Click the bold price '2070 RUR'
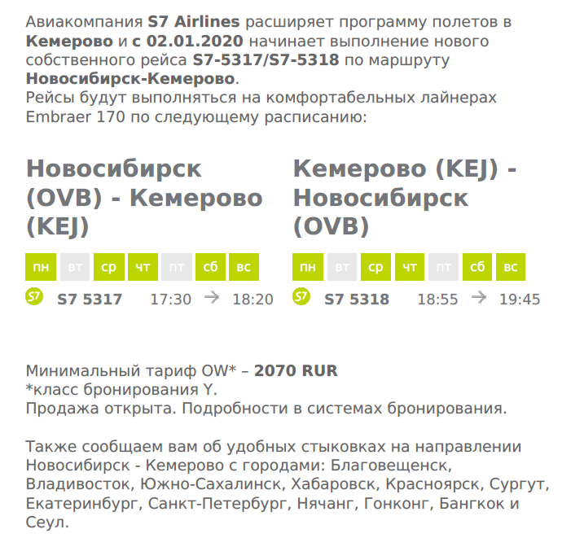 click(296, 370)
